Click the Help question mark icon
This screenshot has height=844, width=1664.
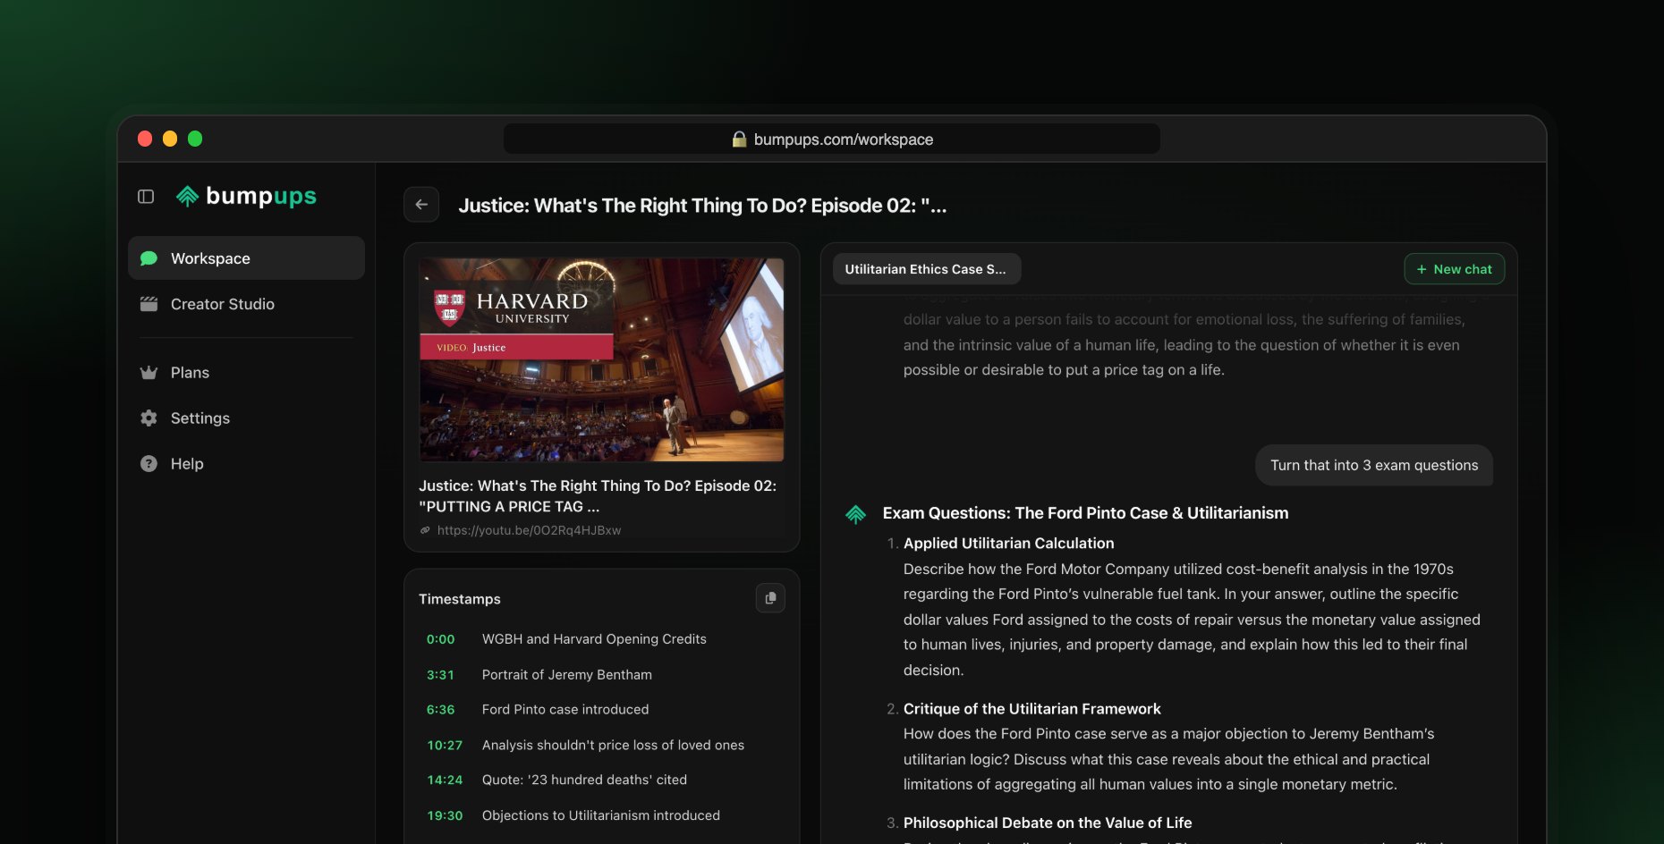pyautogui.click(x=149, y=464)
